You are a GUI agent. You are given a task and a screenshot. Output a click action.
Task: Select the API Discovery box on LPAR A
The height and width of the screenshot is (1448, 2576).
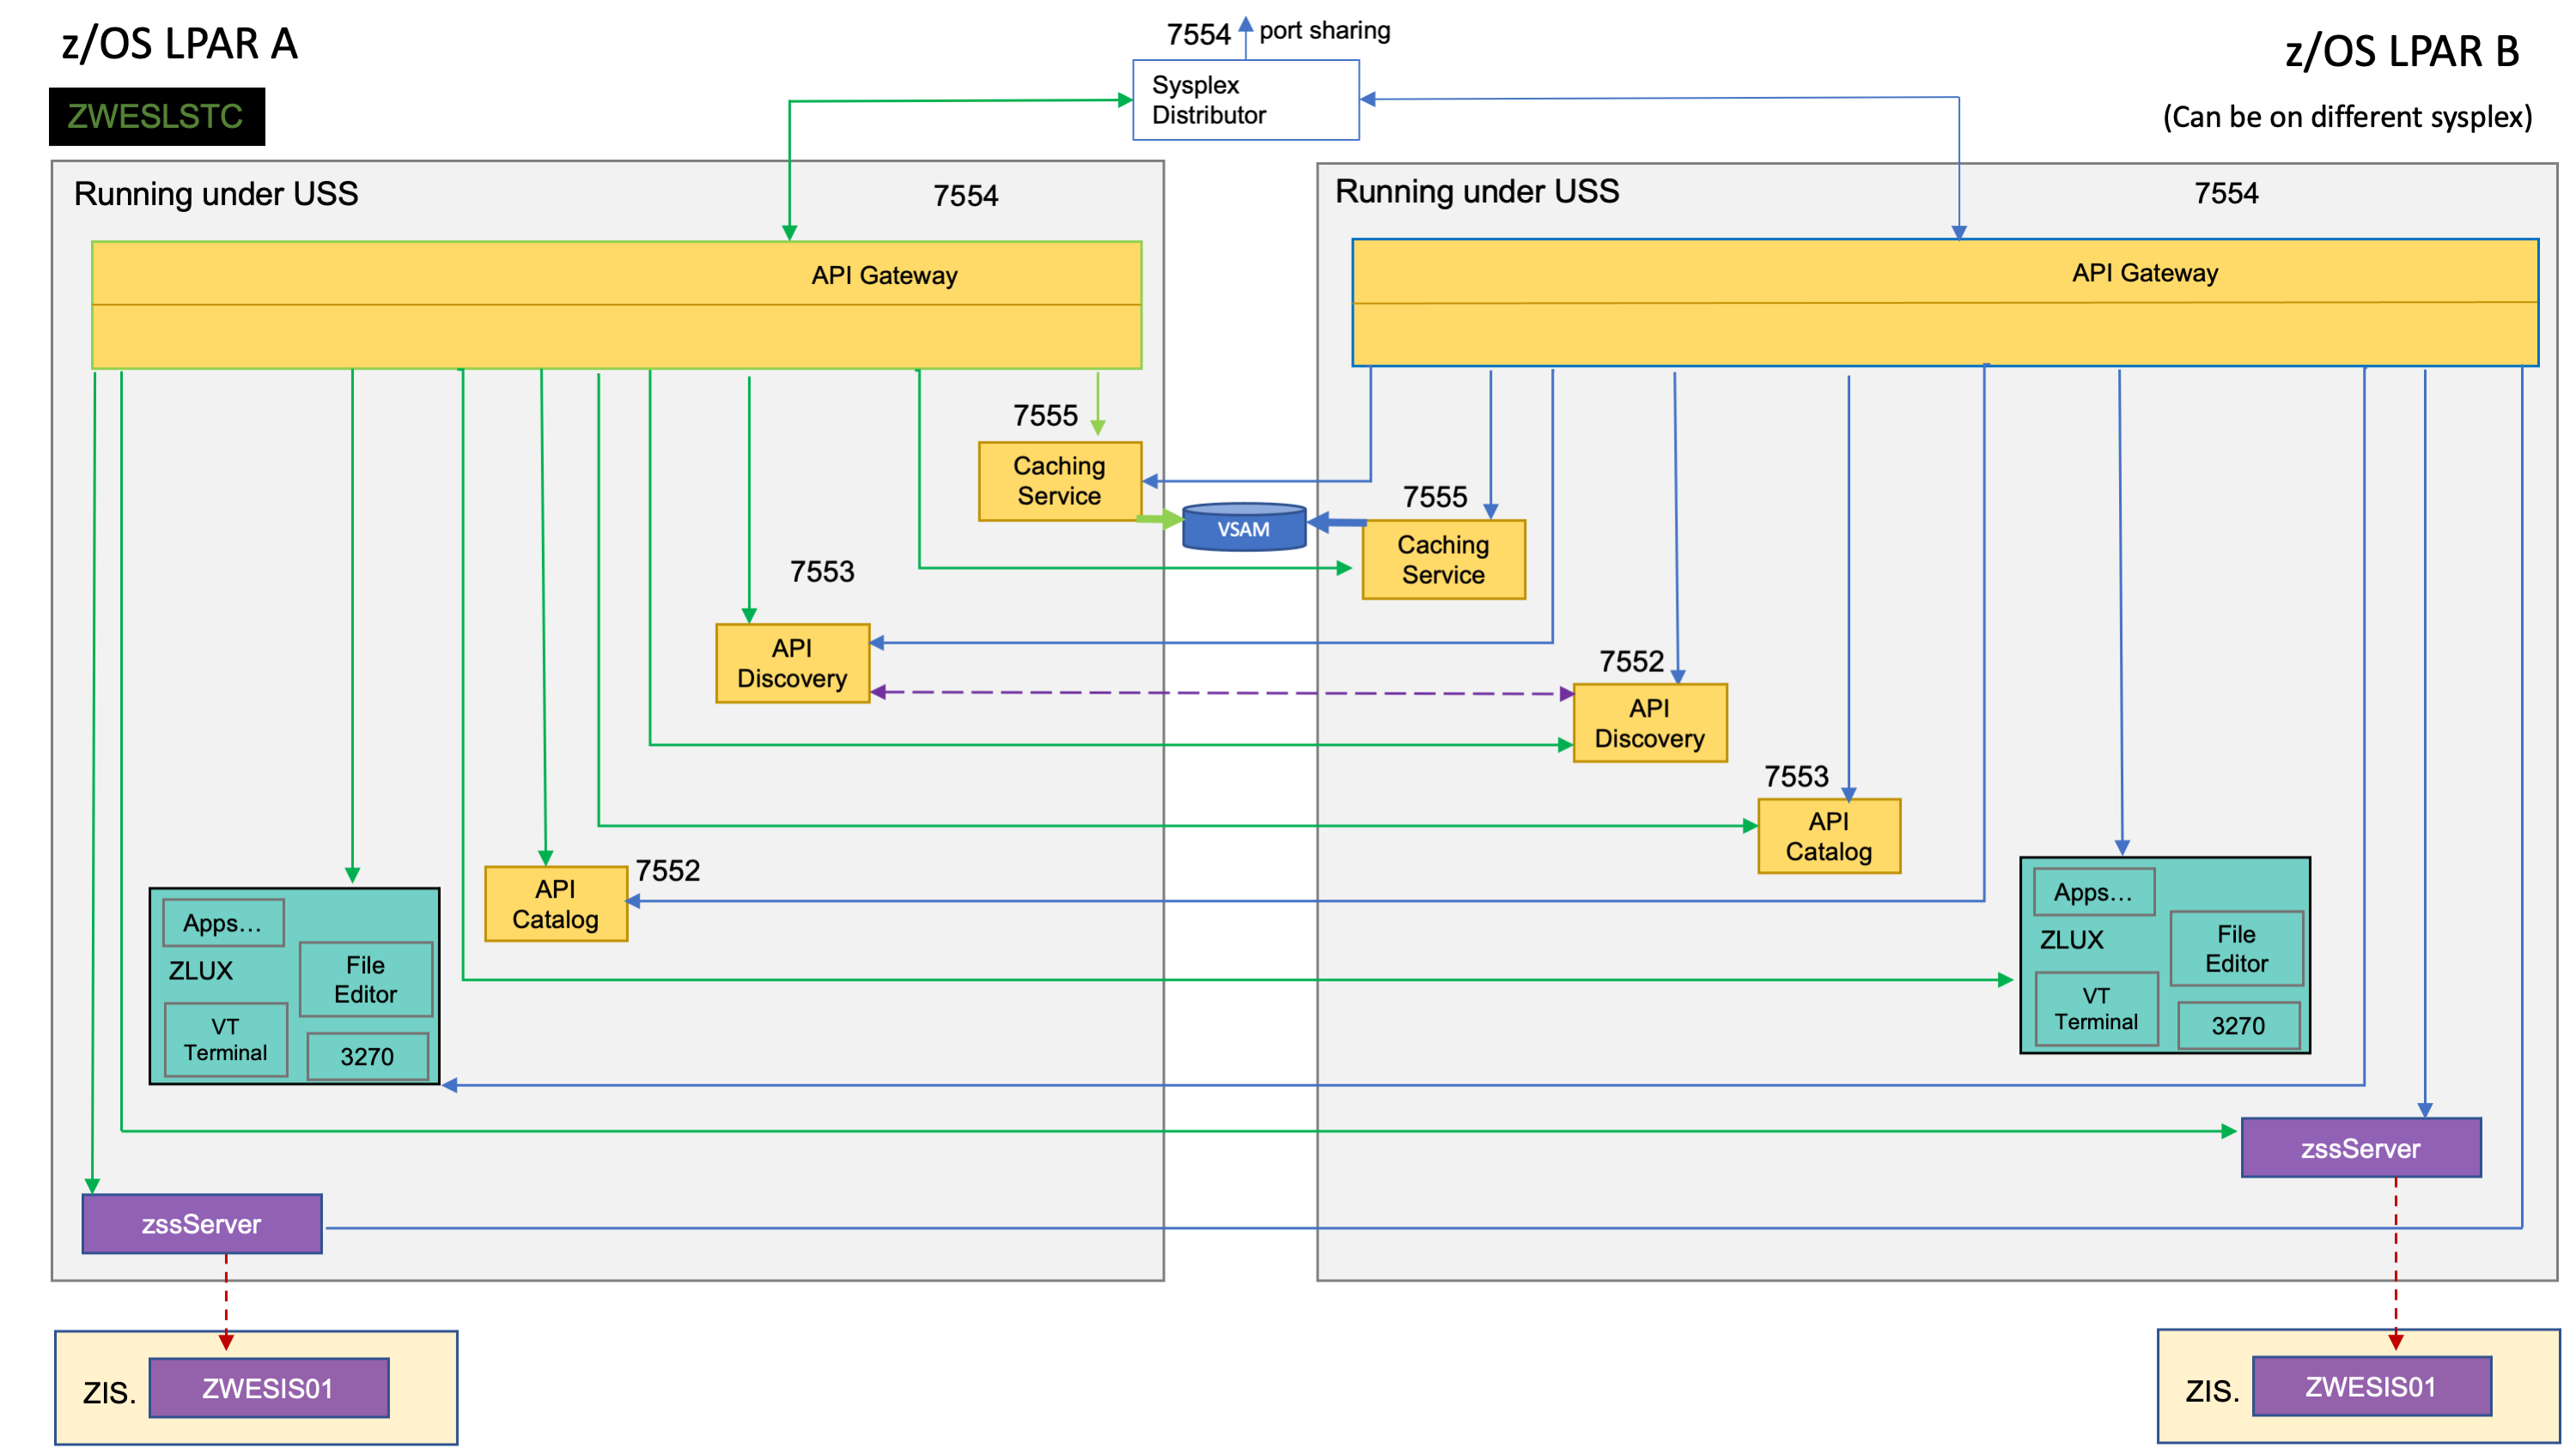[792, 663]
